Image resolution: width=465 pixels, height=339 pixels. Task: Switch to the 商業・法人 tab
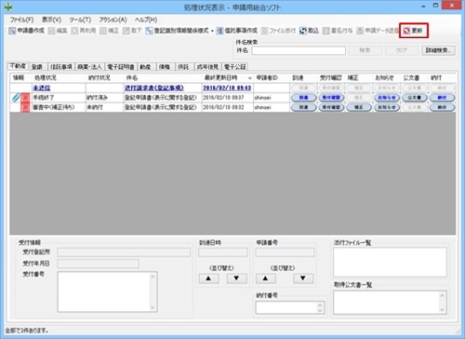(89, 67)
